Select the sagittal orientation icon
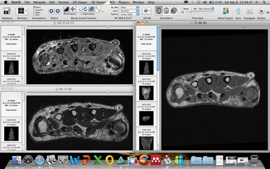Screen dimensions: 270x169 click(174, 10)
